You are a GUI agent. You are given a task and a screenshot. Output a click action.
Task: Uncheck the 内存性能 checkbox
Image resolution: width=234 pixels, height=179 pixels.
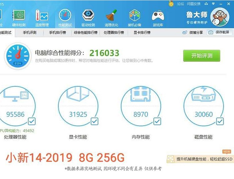(157, 121)
